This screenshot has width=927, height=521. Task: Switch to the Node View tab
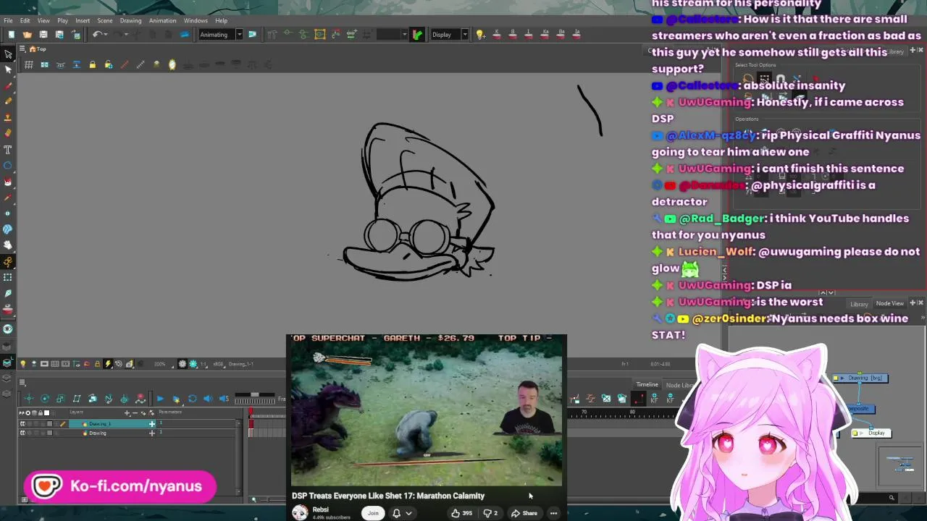click(x=889, y=303)
